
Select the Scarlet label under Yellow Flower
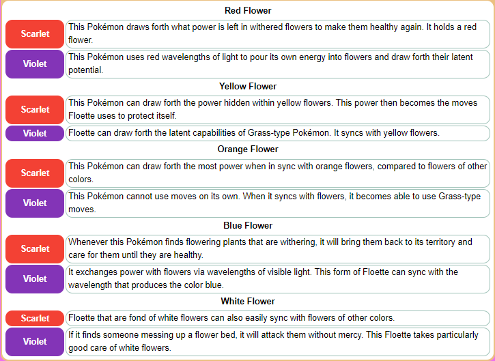pyautogui.click(x=35, y=110)
